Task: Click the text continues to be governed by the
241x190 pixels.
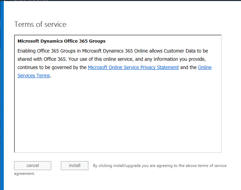Action: [52, 67]
